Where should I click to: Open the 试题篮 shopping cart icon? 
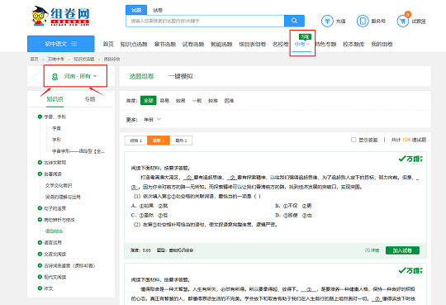coord(403,21)
